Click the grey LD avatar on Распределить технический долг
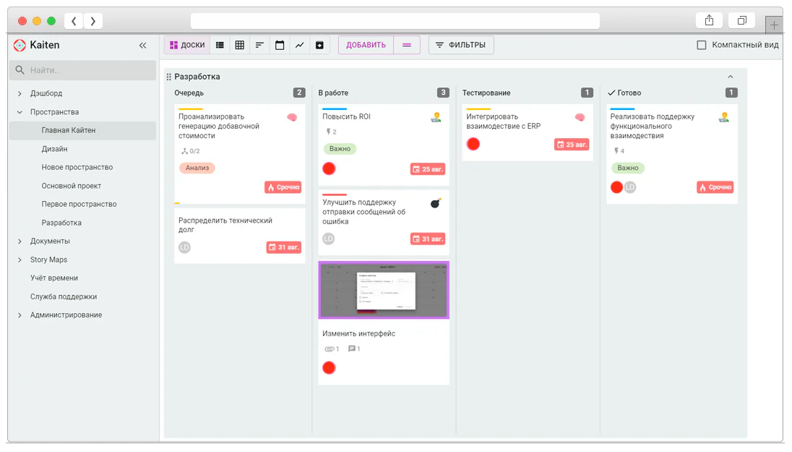Screen dimensions: 792x452 pos(184,247)
